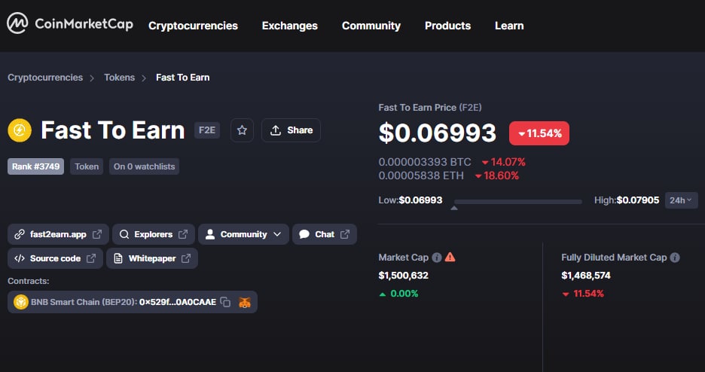
Task: Click the 14.07% BTC change
Action: point(504,162)
